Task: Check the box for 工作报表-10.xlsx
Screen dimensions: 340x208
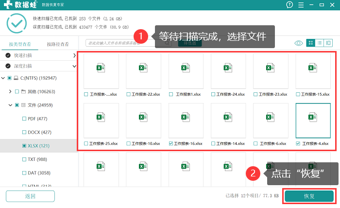Action: click(x=128, y=143)
